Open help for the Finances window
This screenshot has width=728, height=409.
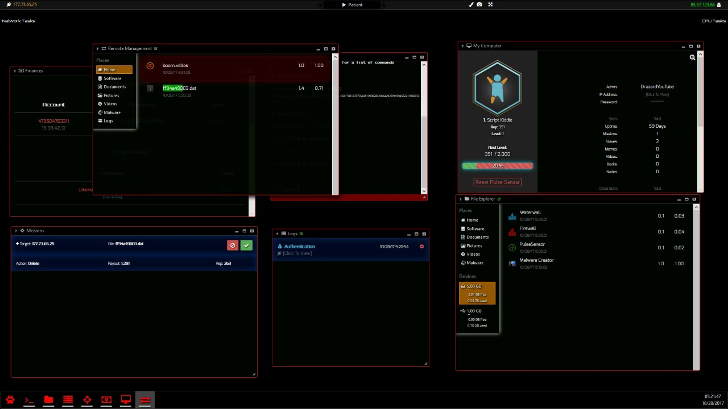(14, 71)
